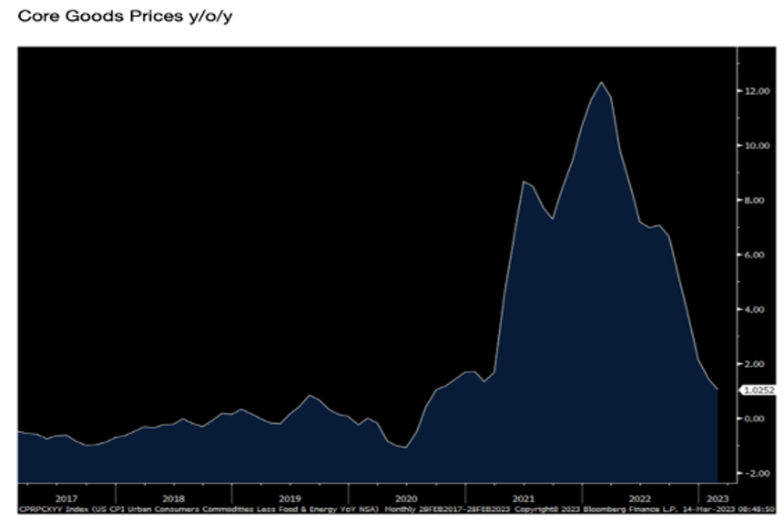Select the 2018 year label
784x523 pixels.
point(173,496)
